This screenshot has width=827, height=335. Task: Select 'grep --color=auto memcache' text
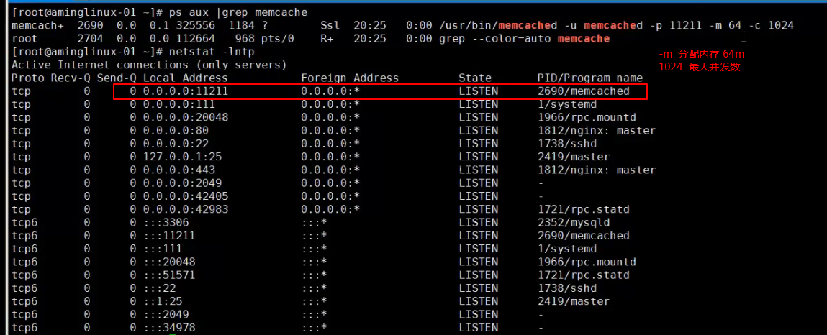pyautogui.click(x=524, y=38)
